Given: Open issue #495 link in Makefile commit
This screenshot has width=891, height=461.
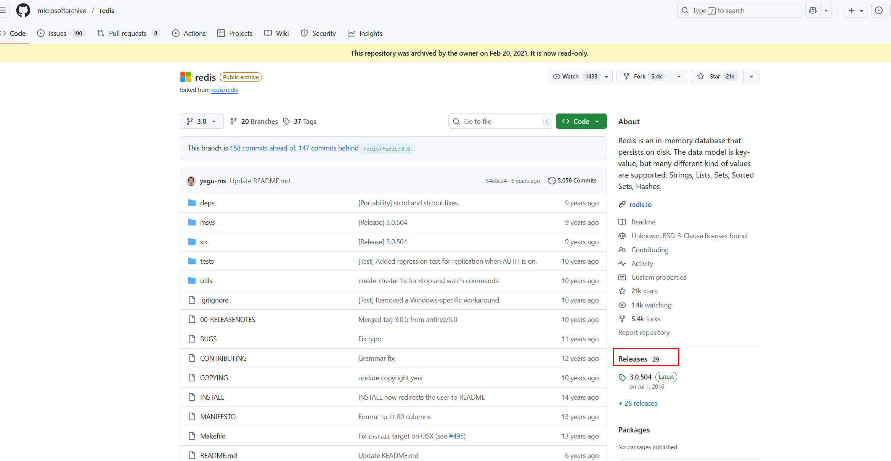Looking at the screenshot, I should (x=456, y=436).
